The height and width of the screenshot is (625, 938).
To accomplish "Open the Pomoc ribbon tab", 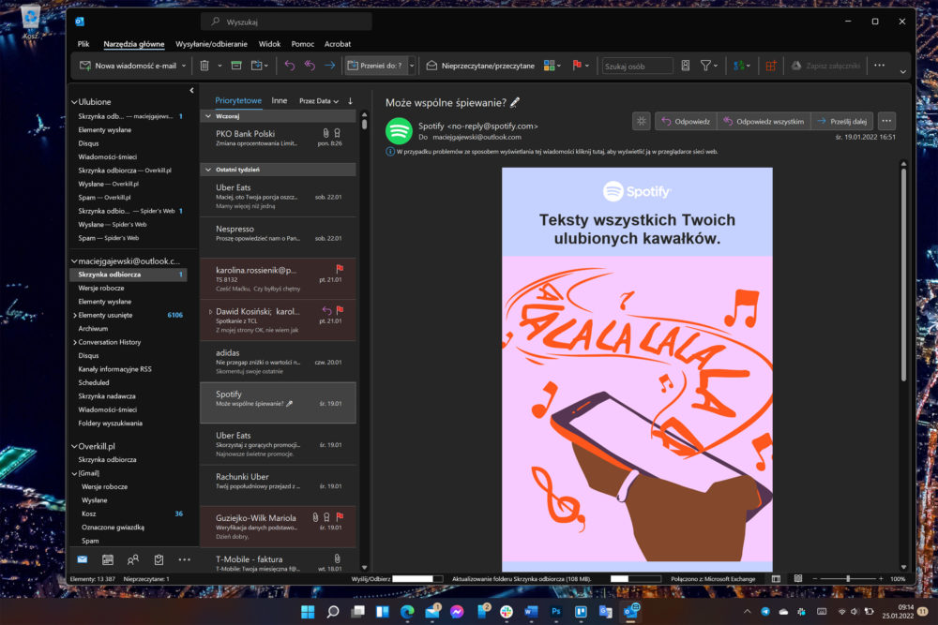I will point(303,44).
